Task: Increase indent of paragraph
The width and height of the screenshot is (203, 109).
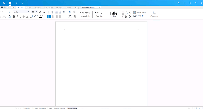Action: [x=56, y=12]
